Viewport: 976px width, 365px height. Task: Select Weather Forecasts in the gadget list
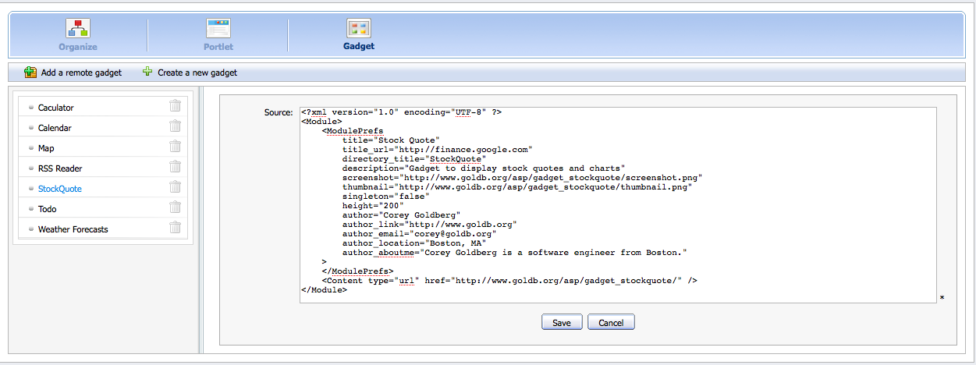73,229
